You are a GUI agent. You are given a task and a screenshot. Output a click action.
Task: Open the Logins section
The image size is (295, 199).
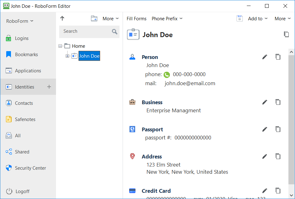coord(28,38)
